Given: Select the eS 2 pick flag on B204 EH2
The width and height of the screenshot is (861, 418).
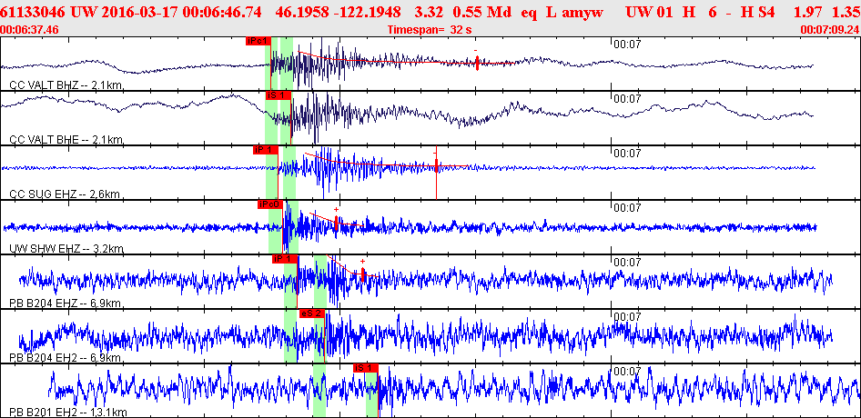Looking at the screenshot, I should click(x=311, y=313).
